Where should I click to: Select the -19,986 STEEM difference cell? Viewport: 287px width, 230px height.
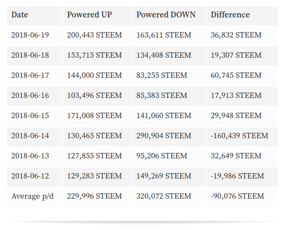click(x=242, y=177)
